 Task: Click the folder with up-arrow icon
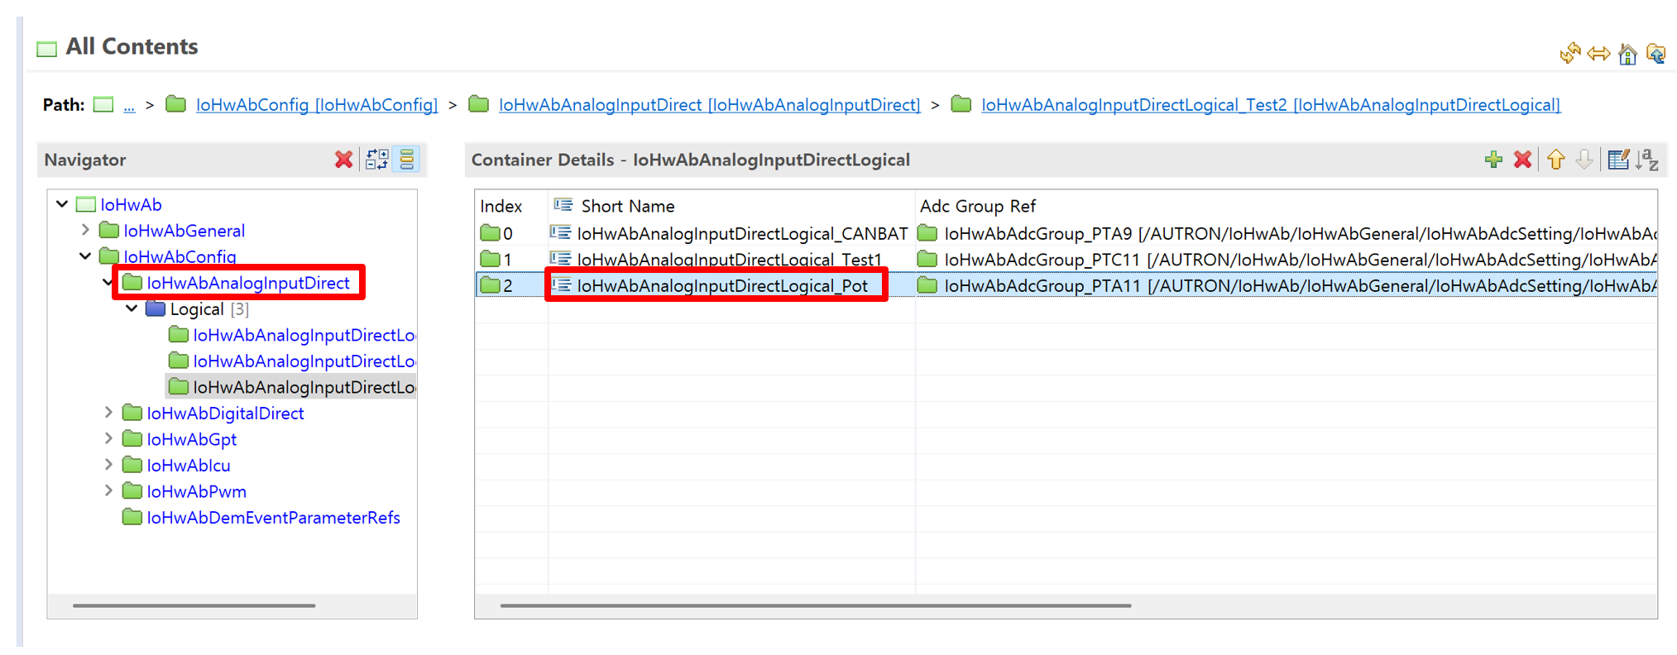(1655, 55)
